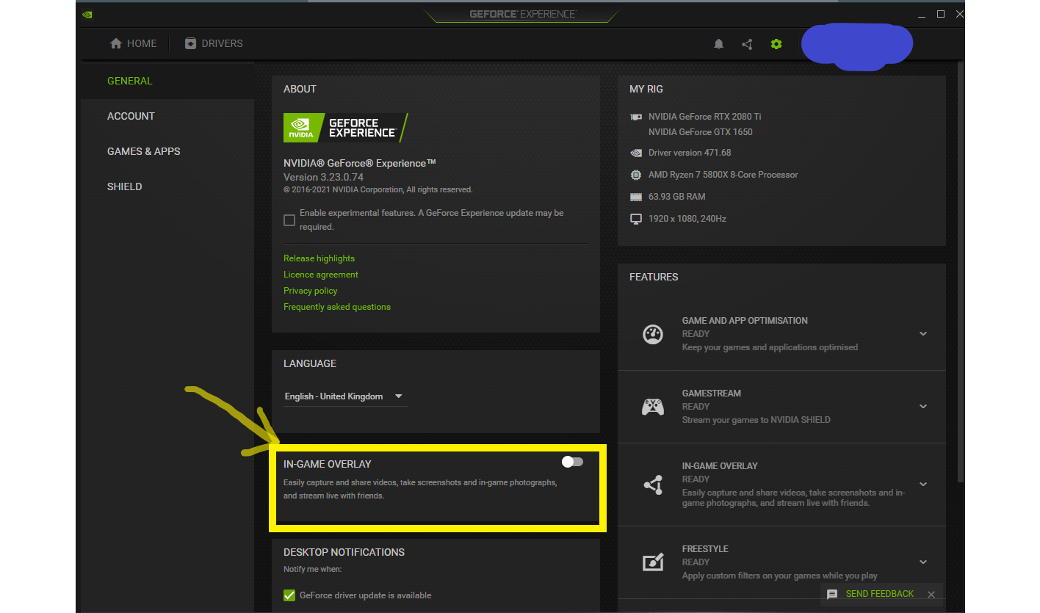Click the share icon in top bar
1040x613 pixels.
(747, 44)
